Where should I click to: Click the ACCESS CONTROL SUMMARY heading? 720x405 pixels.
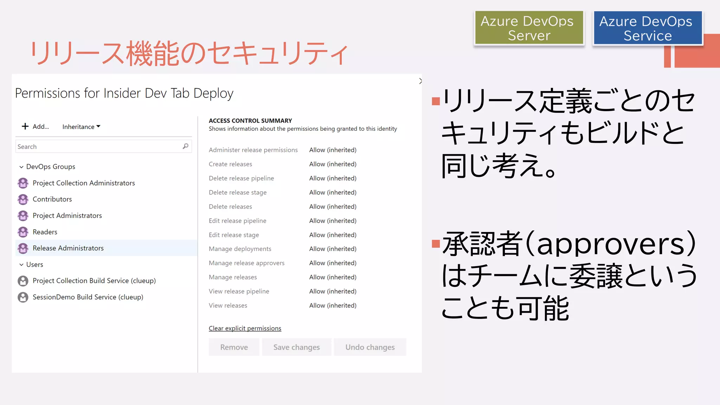coord(250,121)
